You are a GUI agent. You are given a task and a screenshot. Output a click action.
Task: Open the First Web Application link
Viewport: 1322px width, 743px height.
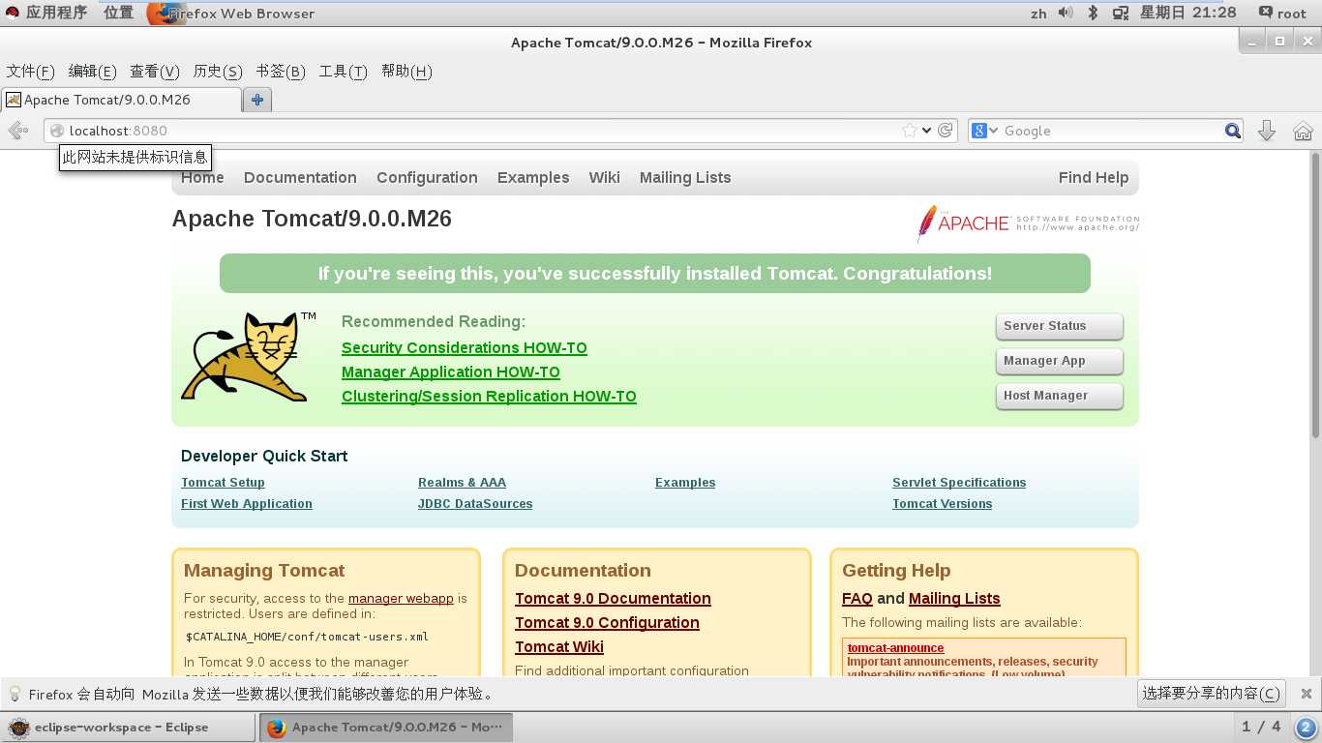pos(247,503)
